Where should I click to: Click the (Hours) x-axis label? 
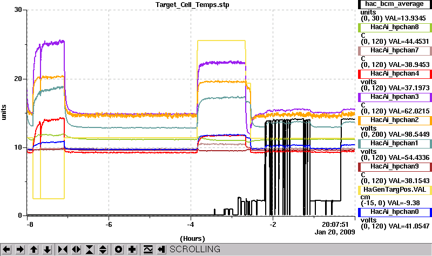click(192, 239)
